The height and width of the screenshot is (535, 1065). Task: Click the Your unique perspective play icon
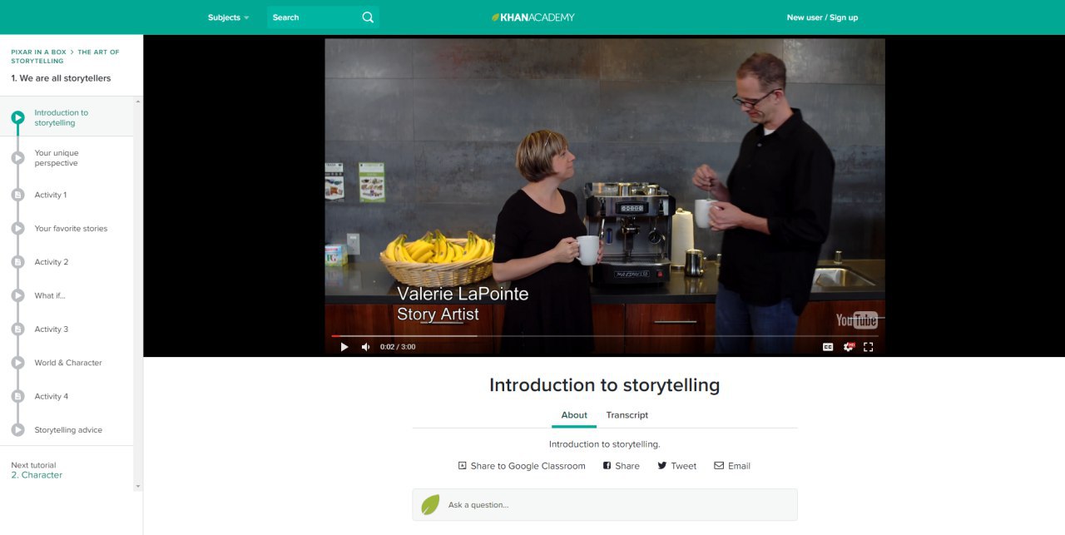point(17,158)
